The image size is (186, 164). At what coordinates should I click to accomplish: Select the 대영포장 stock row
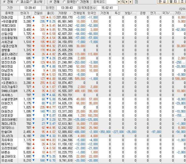[x=93, y=116]
